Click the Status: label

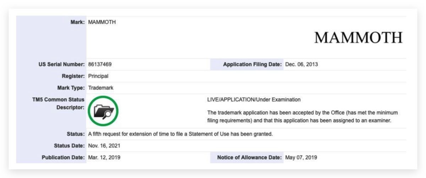[x=76, y=134]
